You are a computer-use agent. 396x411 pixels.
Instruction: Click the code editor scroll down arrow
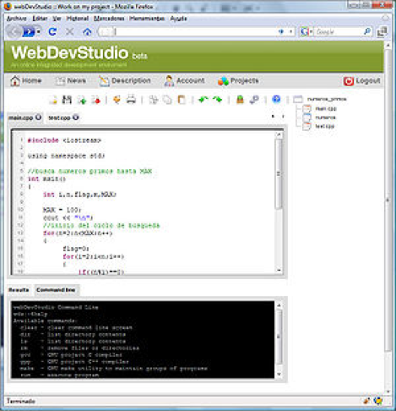point(279,271)
